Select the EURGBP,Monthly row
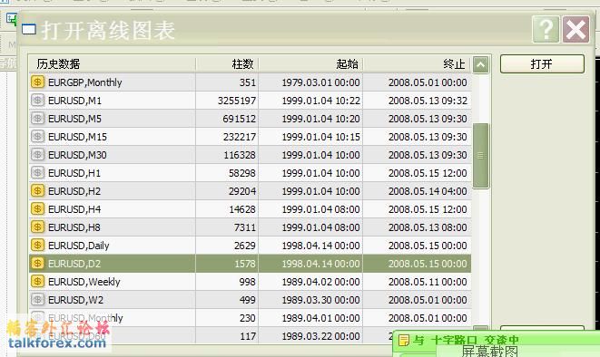 point(251,82)
